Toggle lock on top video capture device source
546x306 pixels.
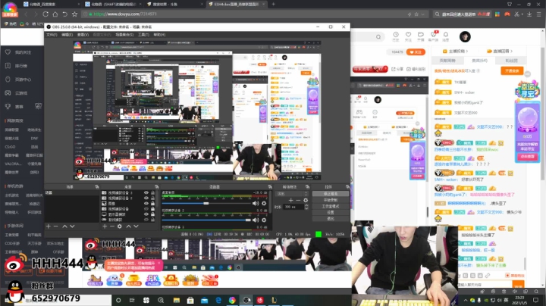(x=152, y=192)
